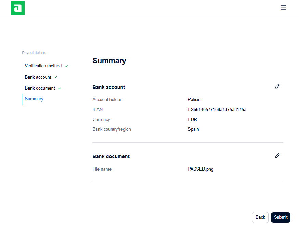Click the Back button
This screenshot has height=228, width=299.
coord(260,217)
